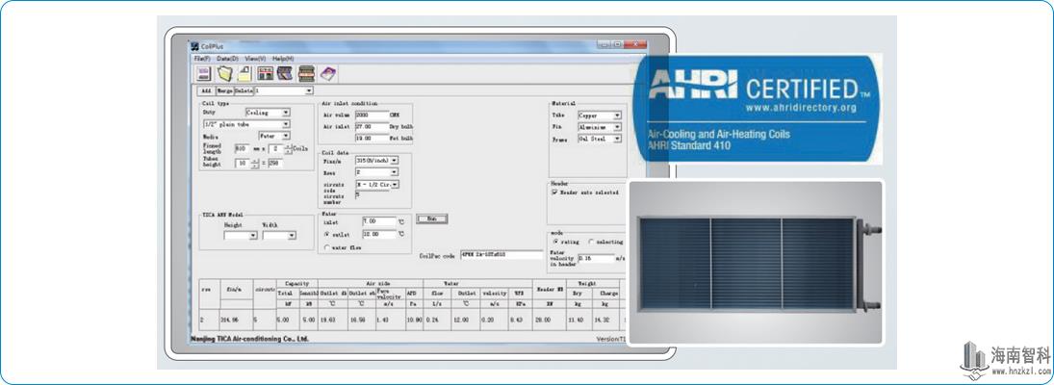Viewport: 1054px width, 385px height.
Task: Select the water flow radio button
Action: click(x=326, y=248)
